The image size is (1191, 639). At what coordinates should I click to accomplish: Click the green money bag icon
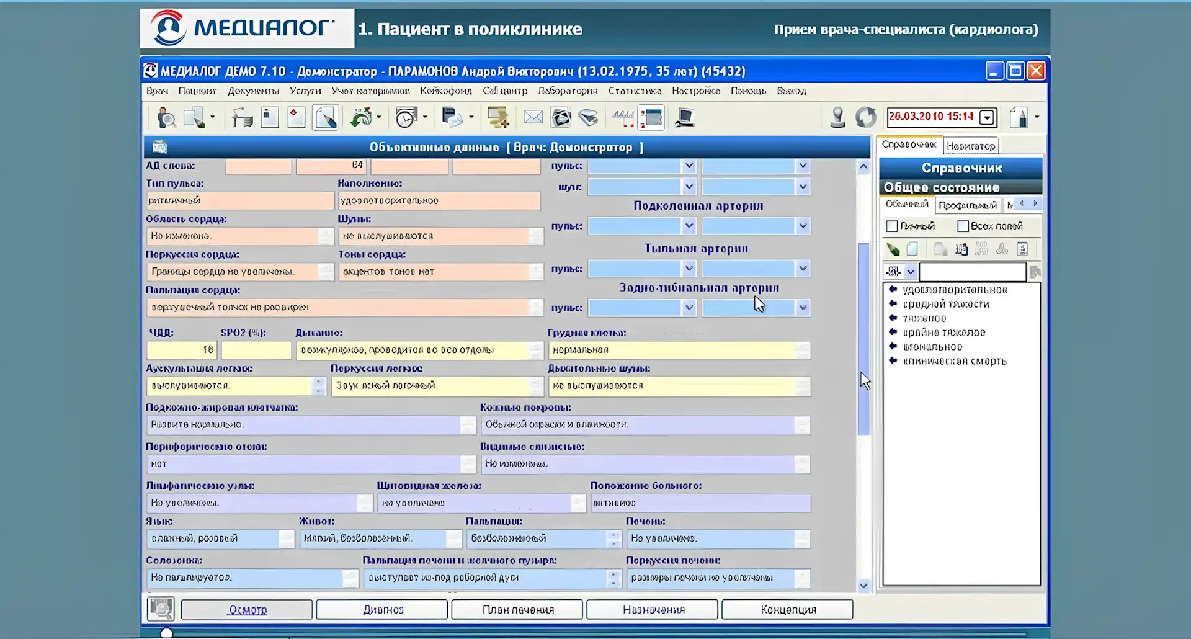(x=360, y=117)
